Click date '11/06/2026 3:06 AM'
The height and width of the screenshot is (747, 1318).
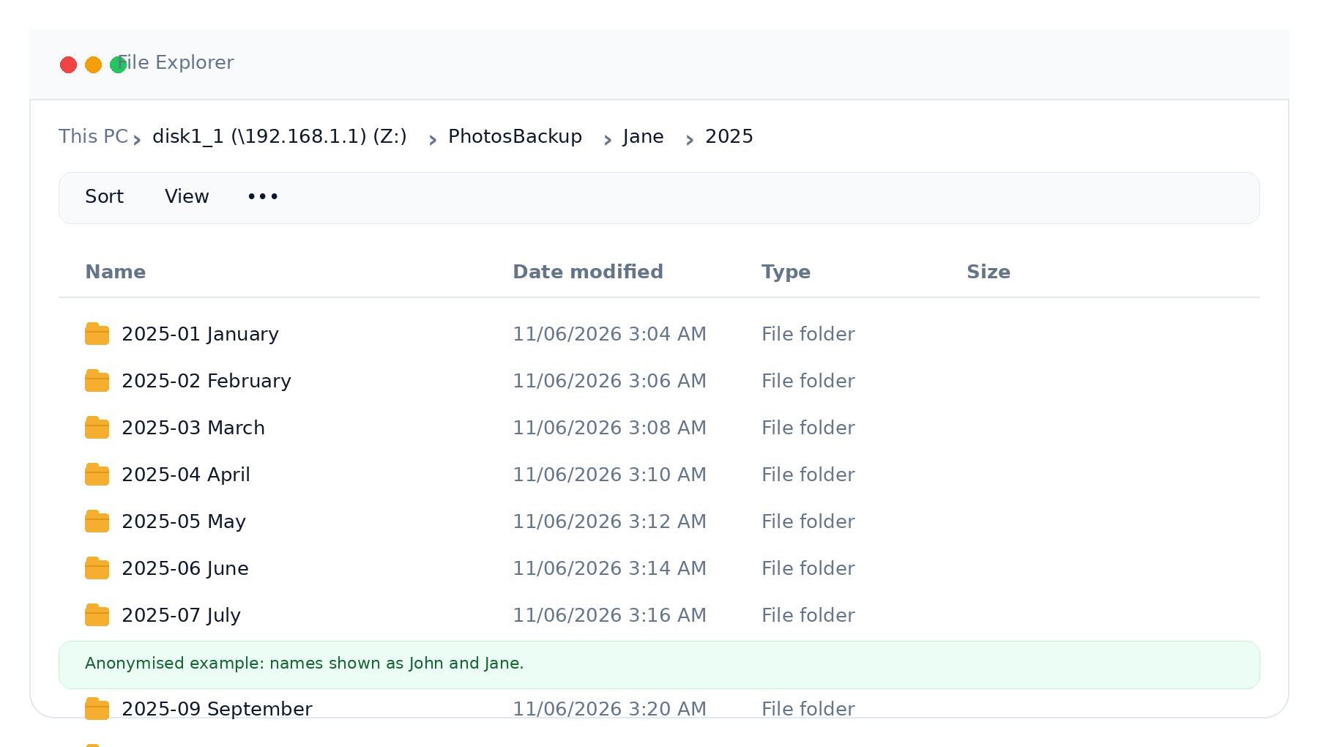[x=609, y=381]
